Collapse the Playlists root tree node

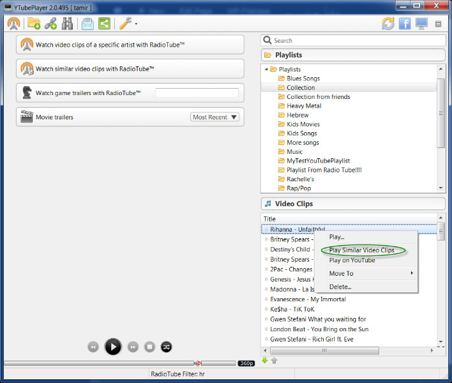coord(266,70)
